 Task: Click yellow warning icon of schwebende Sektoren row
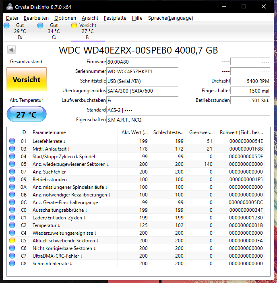pos(12,240)
